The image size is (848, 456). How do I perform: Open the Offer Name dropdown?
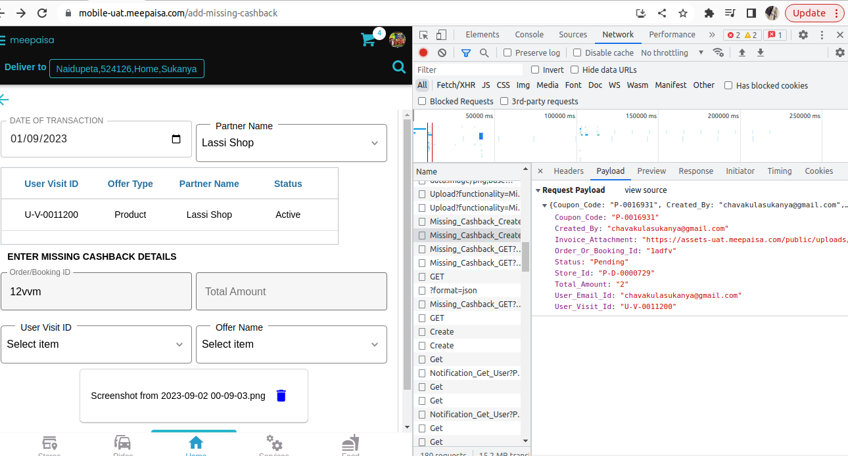(291, 344)
